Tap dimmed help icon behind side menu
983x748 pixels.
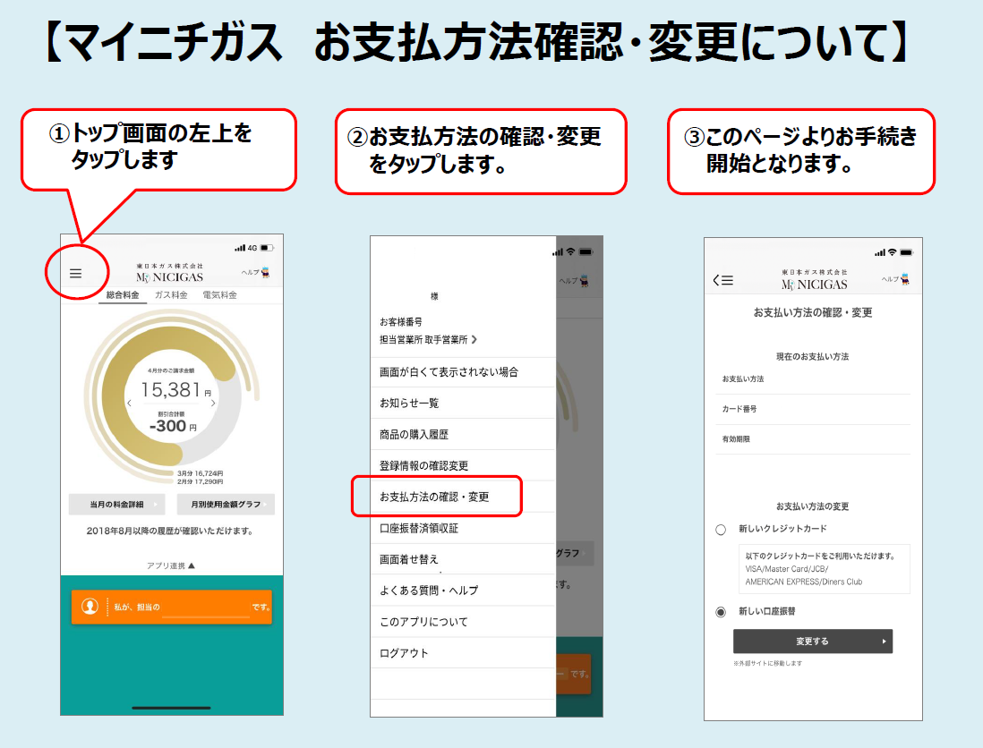click(585, 281)
